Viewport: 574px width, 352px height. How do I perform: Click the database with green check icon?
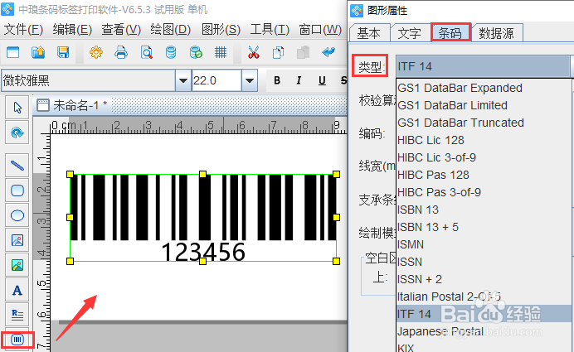coord(196,52)
